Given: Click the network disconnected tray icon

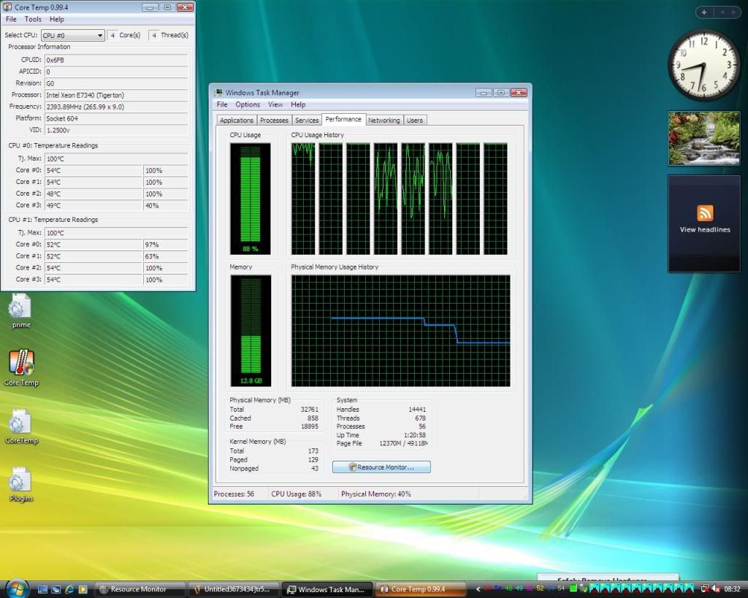Looking at the screenshot, I should [705, 589].
